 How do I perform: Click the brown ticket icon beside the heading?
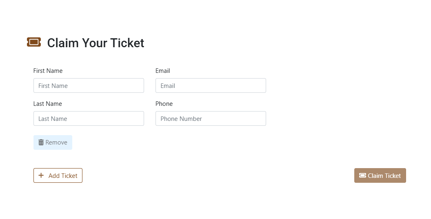34,42
